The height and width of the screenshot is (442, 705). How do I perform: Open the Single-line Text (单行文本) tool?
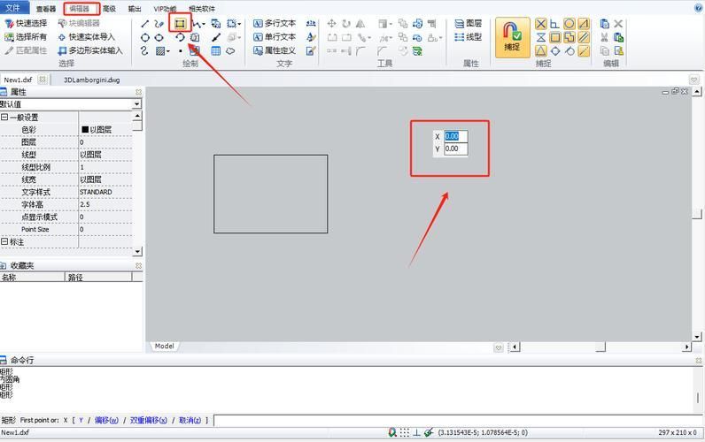click(x=275, y=37)
